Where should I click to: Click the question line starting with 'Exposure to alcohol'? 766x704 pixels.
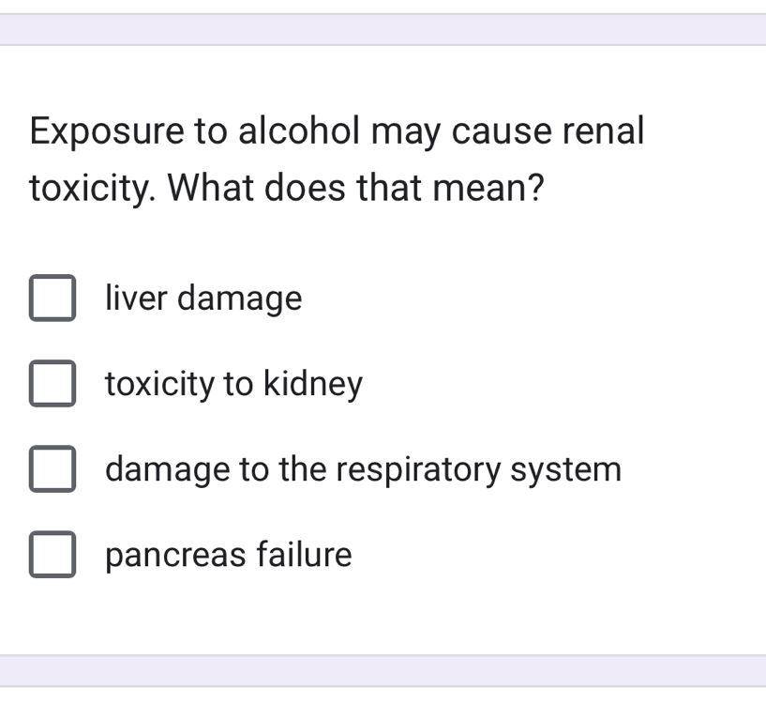coord(337,130)
